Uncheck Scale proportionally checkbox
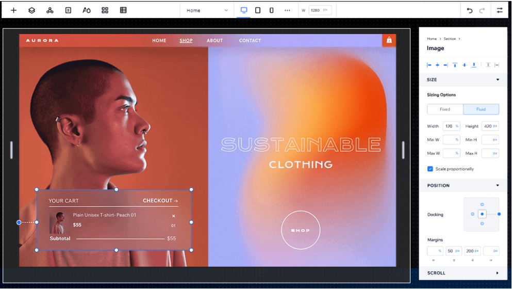 (430, 169)
